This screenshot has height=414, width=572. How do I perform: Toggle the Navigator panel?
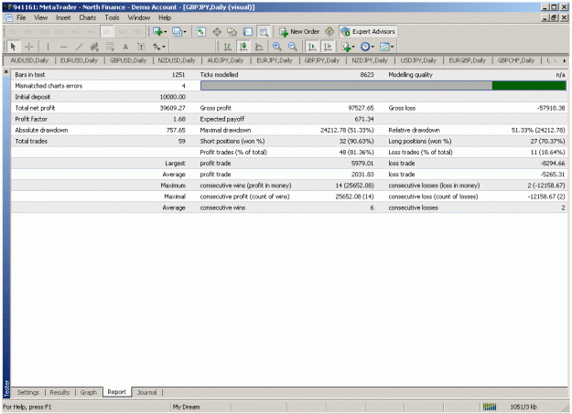[232, 32]
